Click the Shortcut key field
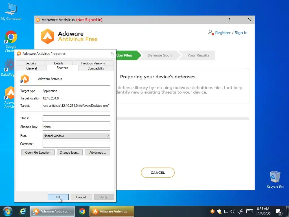The width and height of the screenshot is (289, 217). 76,127
